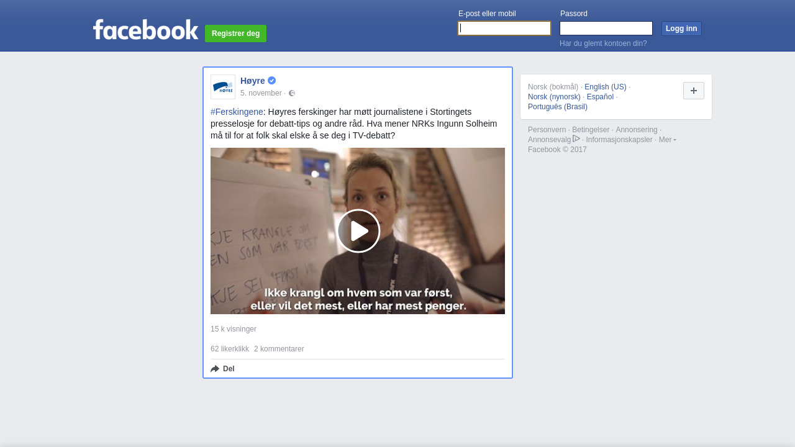The height and width of the screenshot is (447, 795).
Task: Click the Facebook logo
Action: pos(145,30)
